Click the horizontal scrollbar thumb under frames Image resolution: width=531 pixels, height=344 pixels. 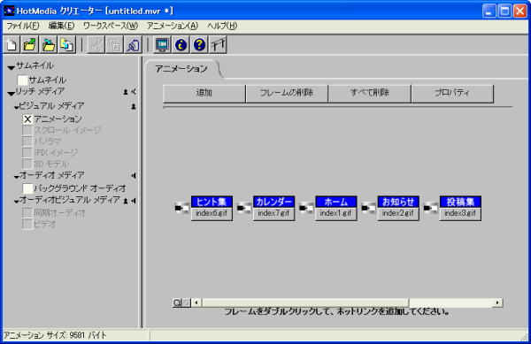[305, 302]
